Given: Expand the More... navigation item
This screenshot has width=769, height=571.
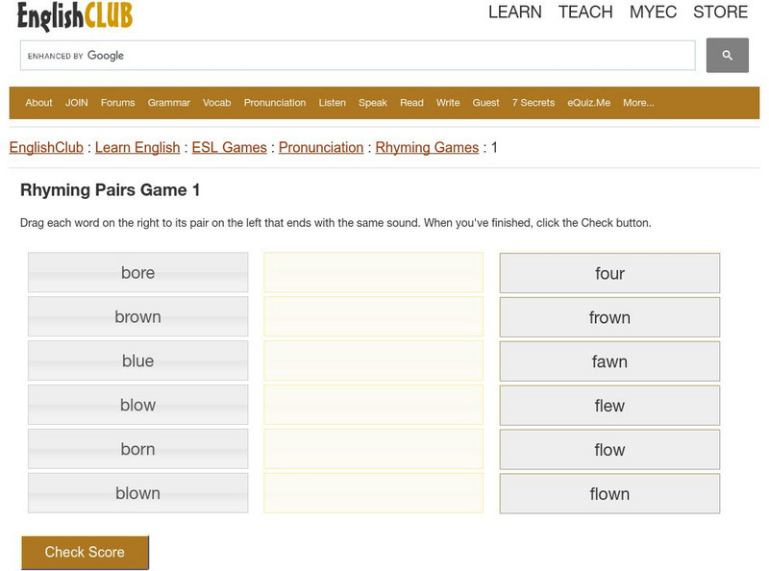Looking at the screenshot, I should [x=636, y=102].
